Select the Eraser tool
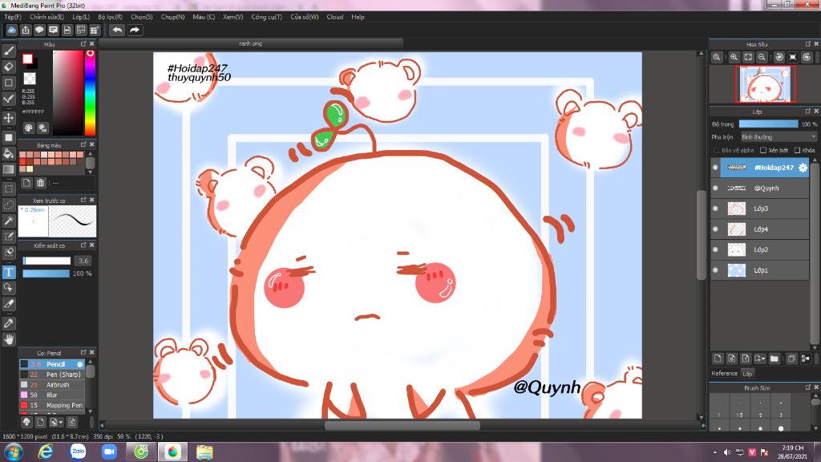This screenshot has height=462, width=821. click(8, 67)
